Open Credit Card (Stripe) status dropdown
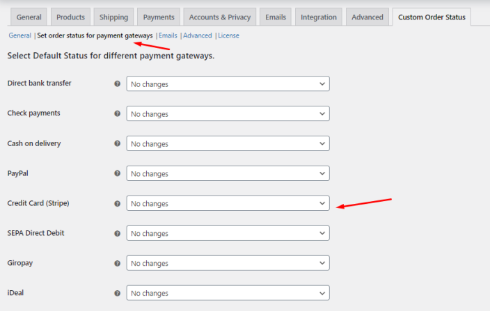 coord(228,204)
